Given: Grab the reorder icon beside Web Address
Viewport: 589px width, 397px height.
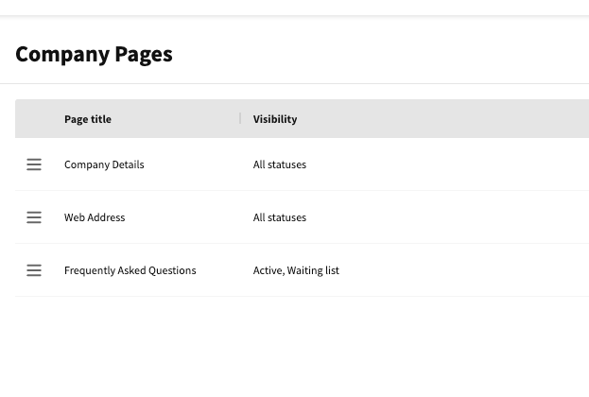Looking at the screenshot, I should [x=34, y=217].
